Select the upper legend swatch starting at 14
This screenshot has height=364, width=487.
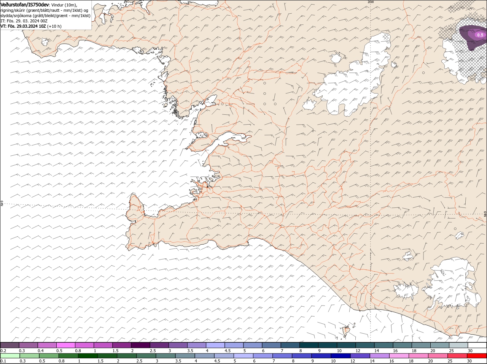[384, 345]
